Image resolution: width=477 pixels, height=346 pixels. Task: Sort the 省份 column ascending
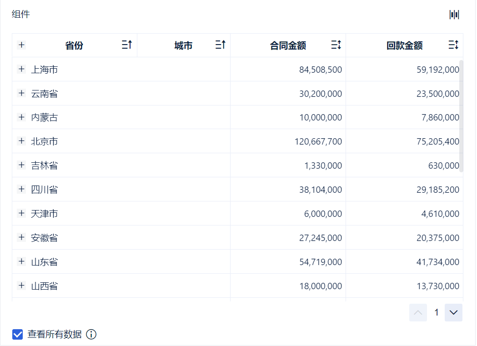(x=127, y=45)
